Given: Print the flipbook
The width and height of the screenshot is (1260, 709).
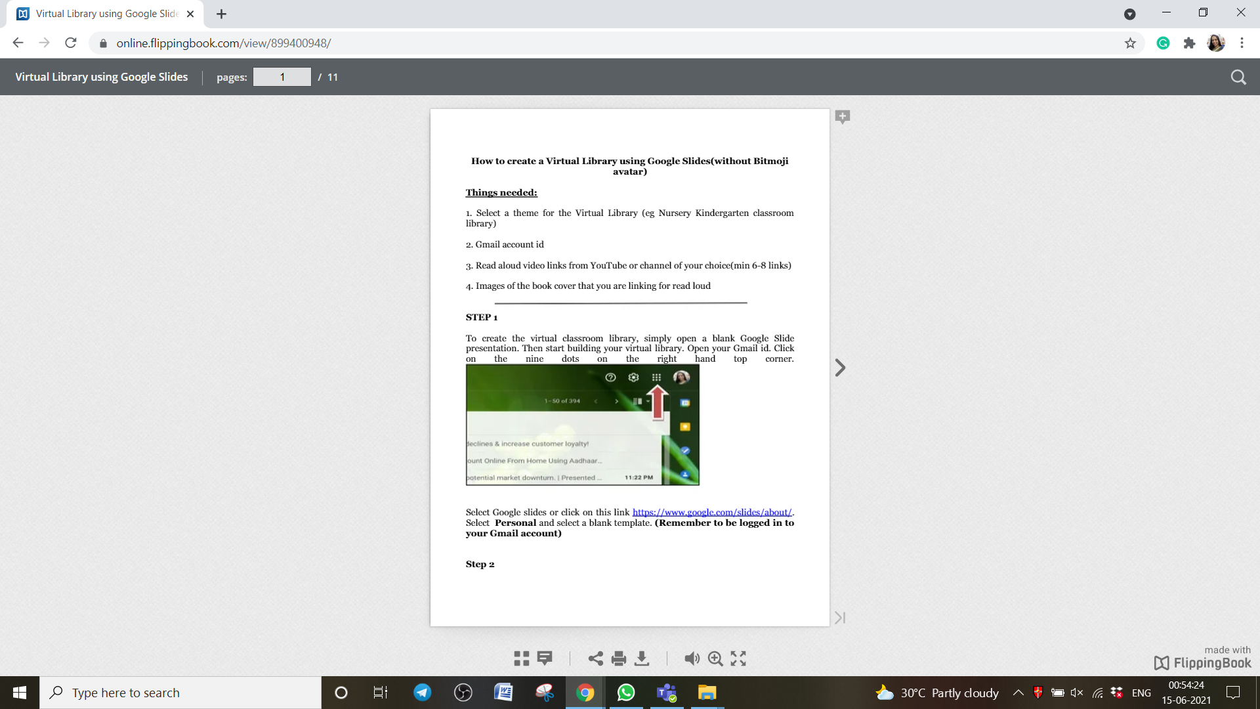Looking at the screenshot, I should point(619,658).
